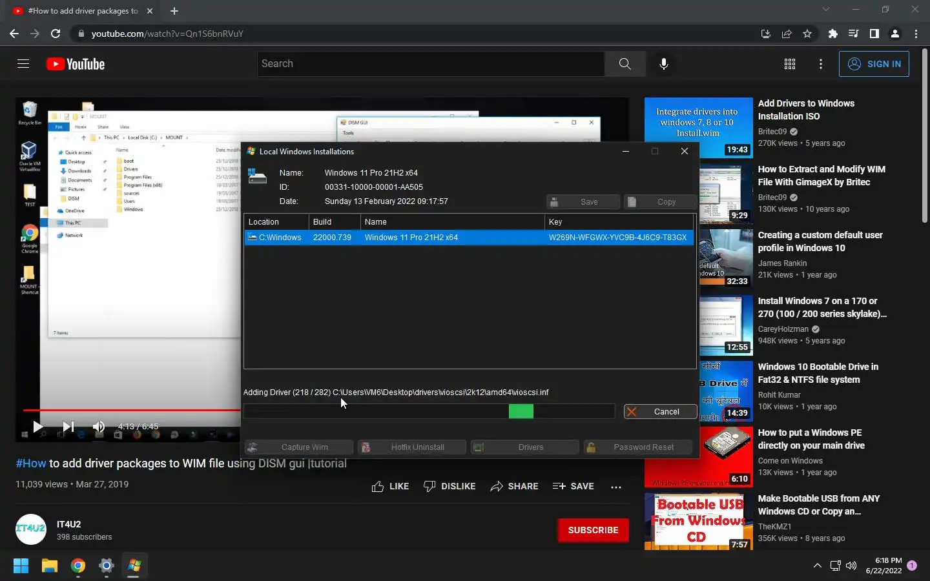Dislike the video
Screen dimensions: 930x581
[449, 486]
